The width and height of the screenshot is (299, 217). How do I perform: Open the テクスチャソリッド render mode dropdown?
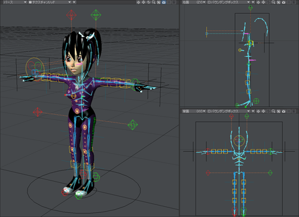(50, 2)
